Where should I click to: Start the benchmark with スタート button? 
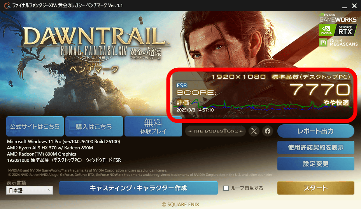point(315,188)
